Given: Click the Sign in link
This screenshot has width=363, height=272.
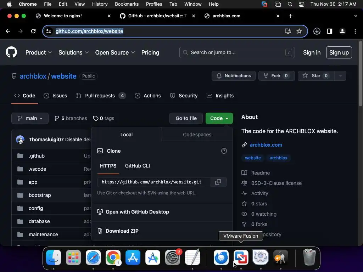Looking at the screenshot, I should coord(312,52).
